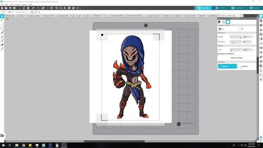
Task: Open the Help menu
Action: 30,5
